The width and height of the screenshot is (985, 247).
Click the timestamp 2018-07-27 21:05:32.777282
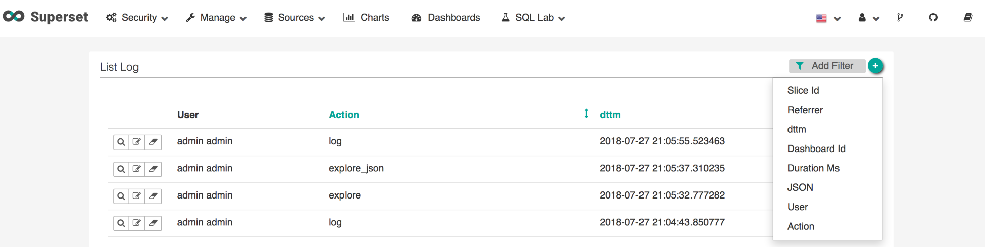click(x=662, y=195)
